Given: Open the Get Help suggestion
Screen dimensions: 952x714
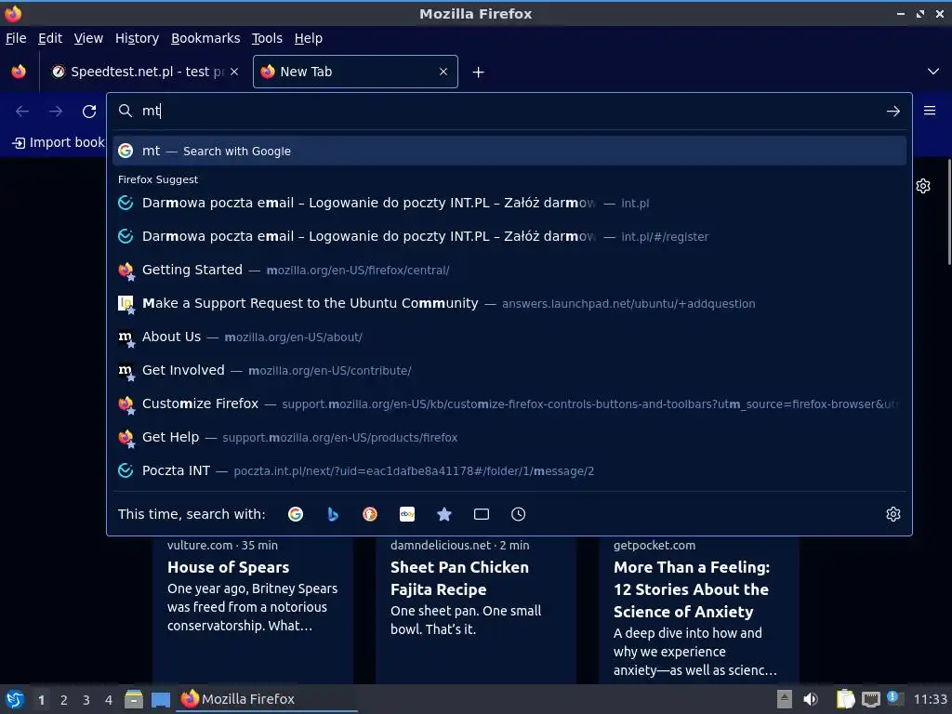Looking at the screenshot, I should pos(509,437).
